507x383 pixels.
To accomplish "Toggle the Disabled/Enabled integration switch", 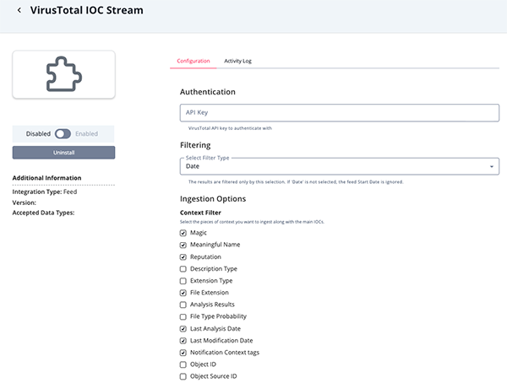I will coord(63,133).
